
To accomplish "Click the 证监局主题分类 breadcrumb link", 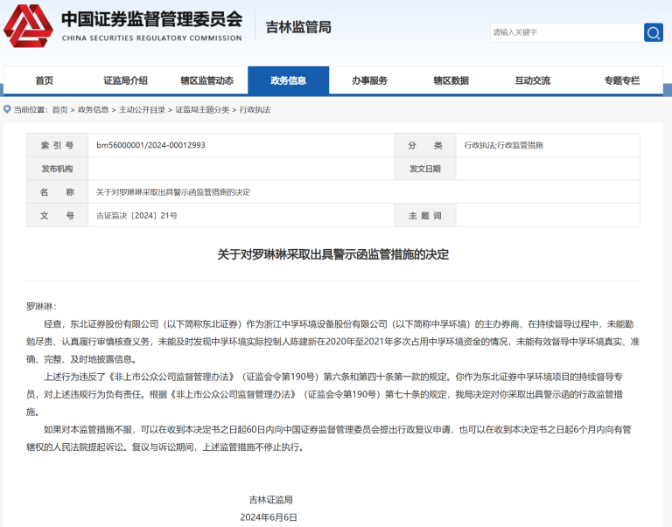I will [x=202, y=110].
